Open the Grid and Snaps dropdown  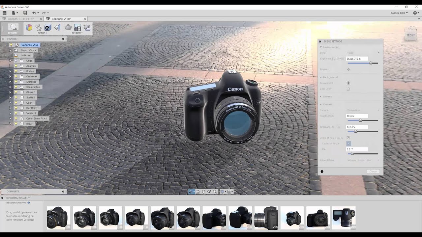tap(230, 192)
